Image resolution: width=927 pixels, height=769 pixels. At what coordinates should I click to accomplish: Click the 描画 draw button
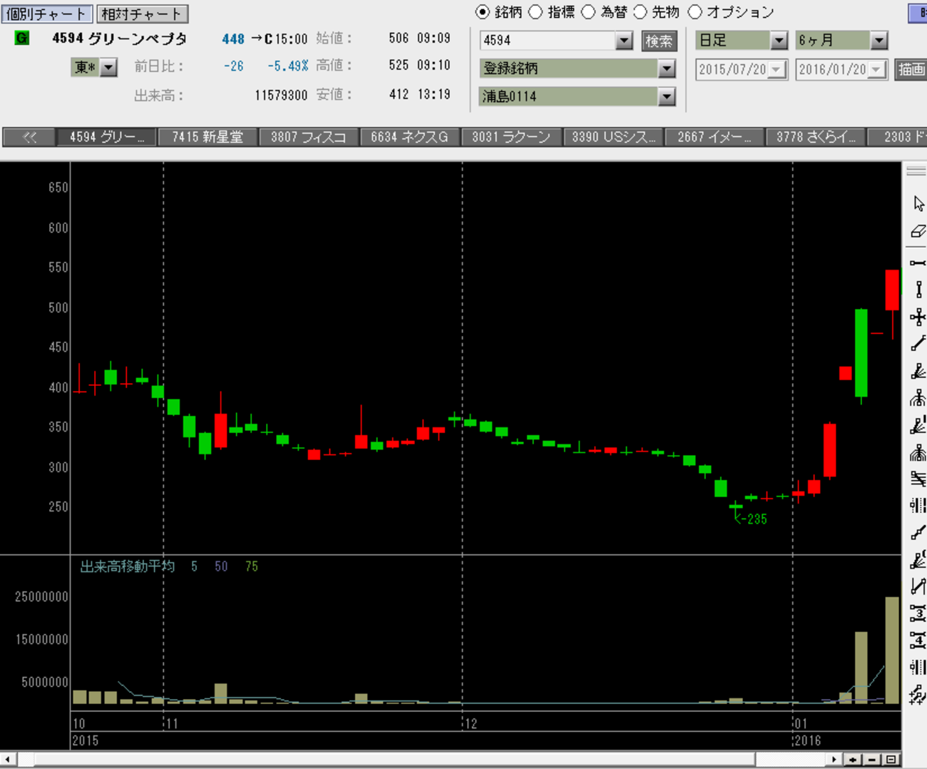[x=911, y=69]
